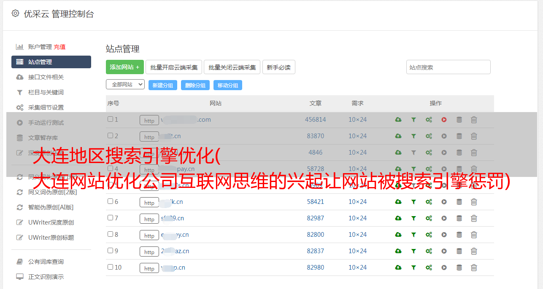The height and width of the screenshot is (289, 543).
Task: Click the database icon in row 3
Action: pyautogui.click(x=459, y=153)
